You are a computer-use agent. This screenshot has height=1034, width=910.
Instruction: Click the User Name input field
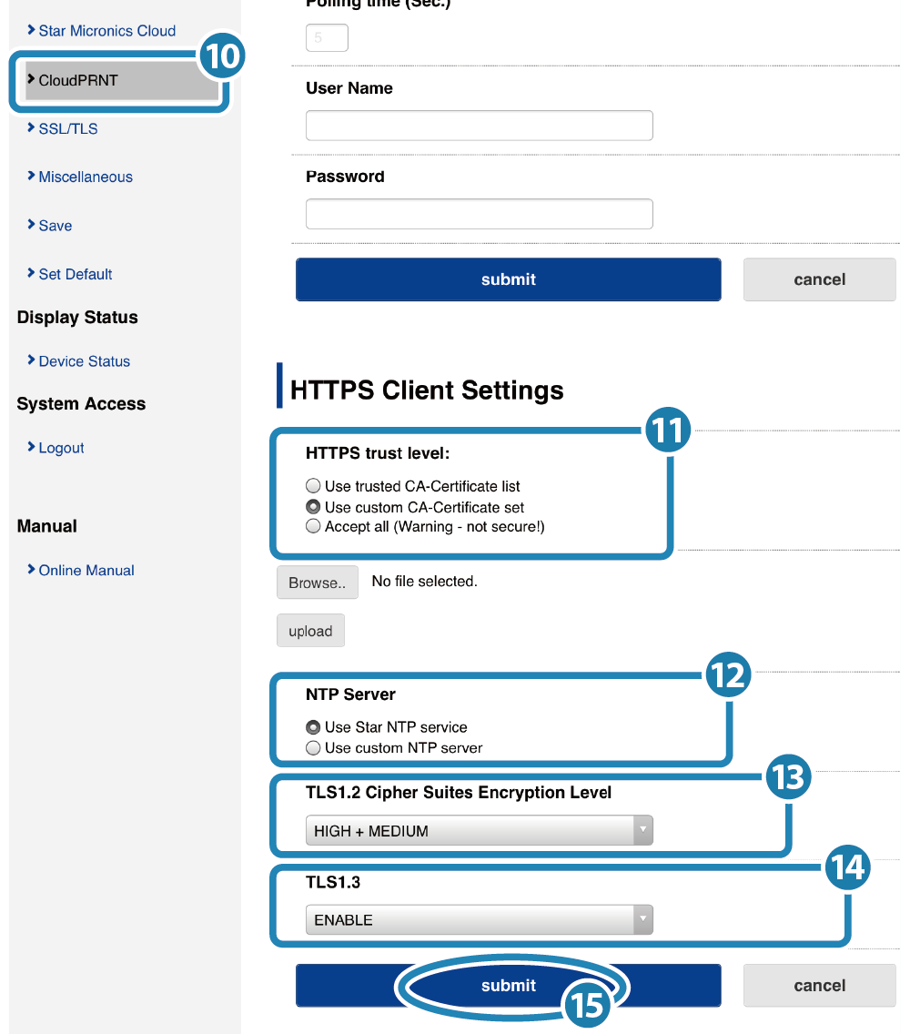[480, 126]
